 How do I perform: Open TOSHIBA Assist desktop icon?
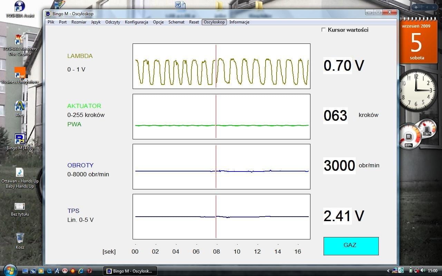[x=20, y=9]
